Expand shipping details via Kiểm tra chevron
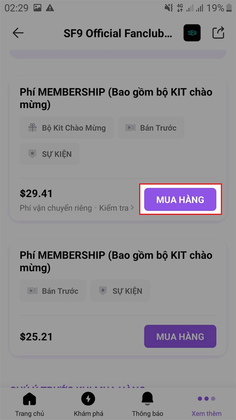236x420 pixels. point(132,208)
